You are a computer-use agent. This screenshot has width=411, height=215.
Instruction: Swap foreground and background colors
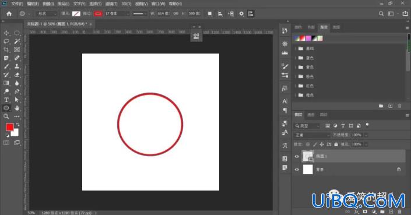click(x=17, y=125)
